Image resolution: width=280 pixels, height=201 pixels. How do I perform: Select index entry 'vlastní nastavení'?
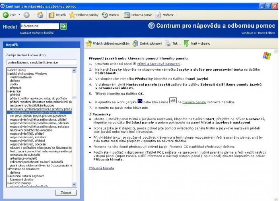click(21, 77)
